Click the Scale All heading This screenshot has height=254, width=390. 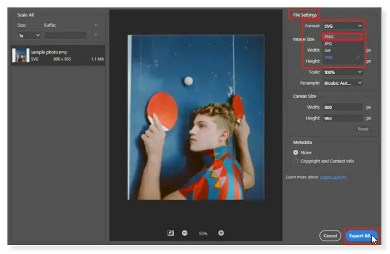[25, 15]
